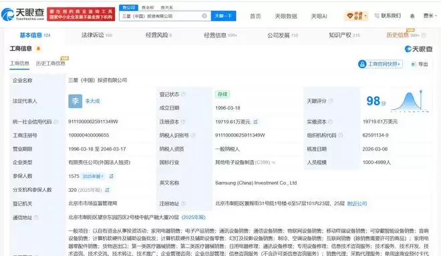Click 核准日期 value 2026-03-06
The image size is (441, 256).
[375, 149]
